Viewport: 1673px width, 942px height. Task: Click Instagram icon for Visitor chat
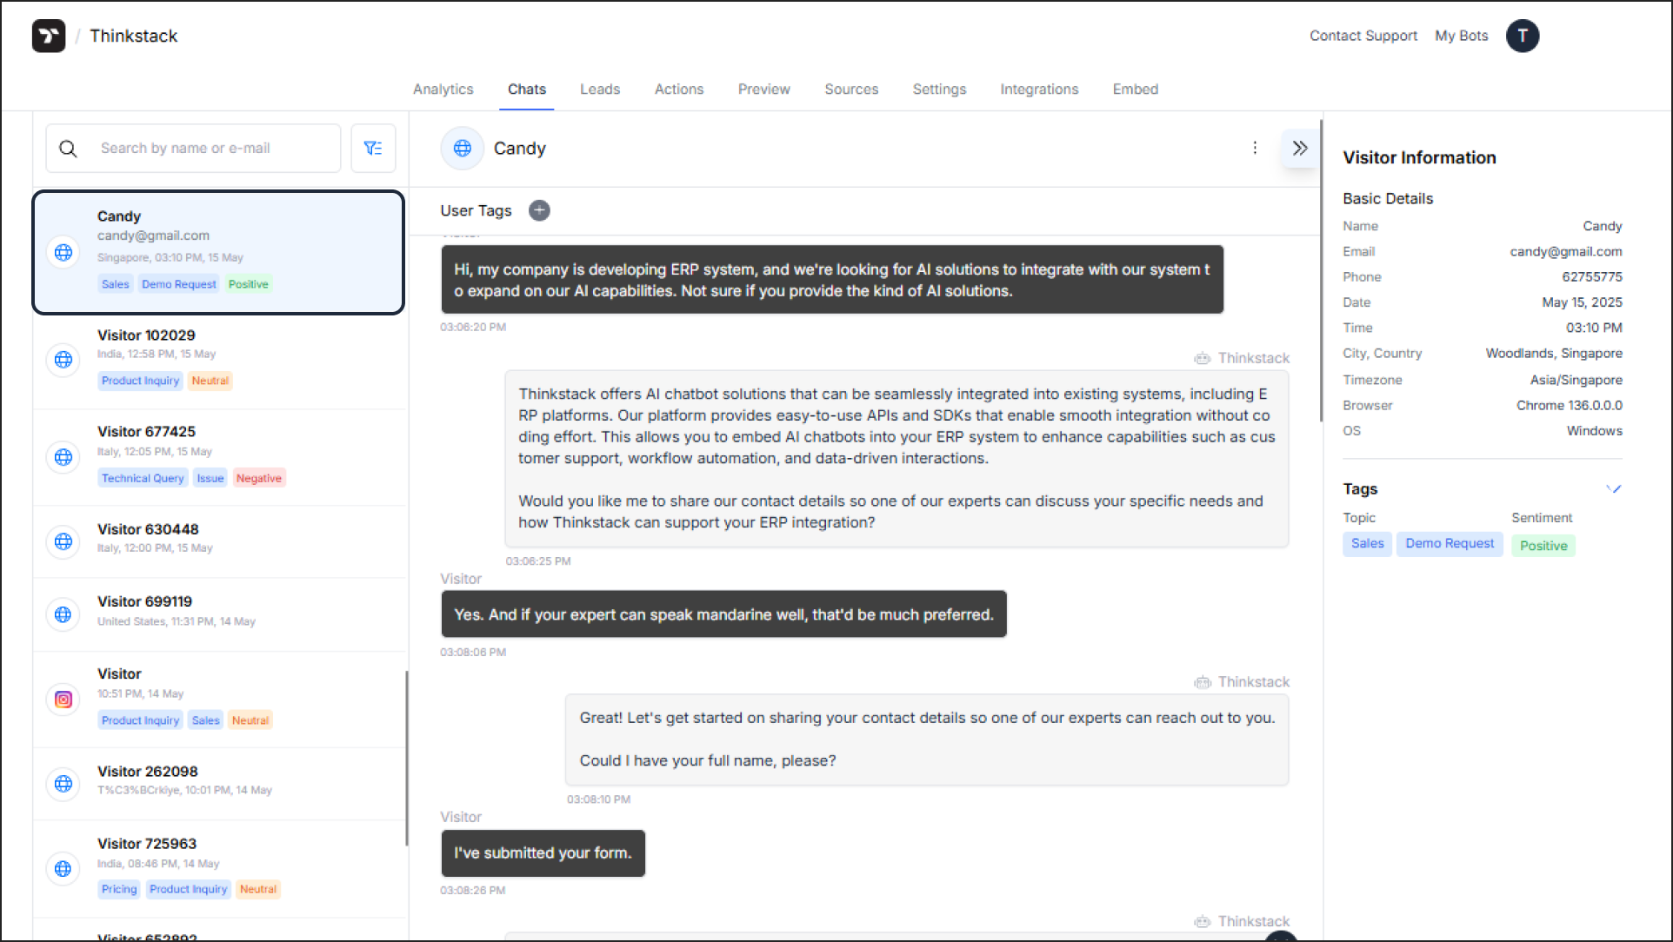[x=63, y=700]
